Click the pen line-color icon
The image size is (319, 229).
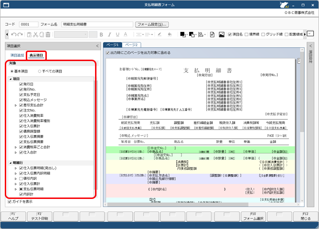(x=159, y=34)
